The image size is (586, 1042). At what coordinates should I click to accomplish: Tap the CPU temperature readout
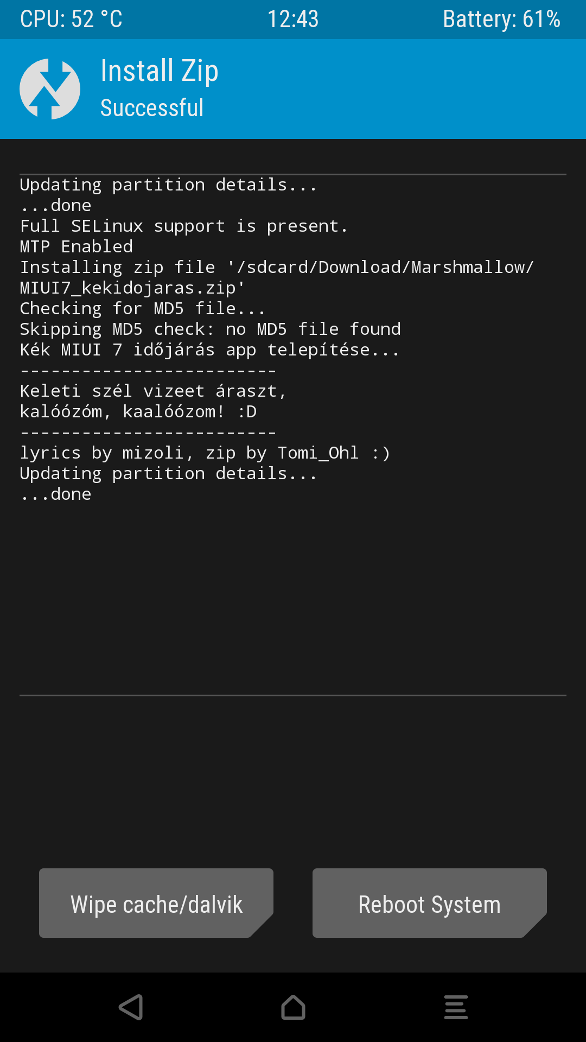coord(71,19)
